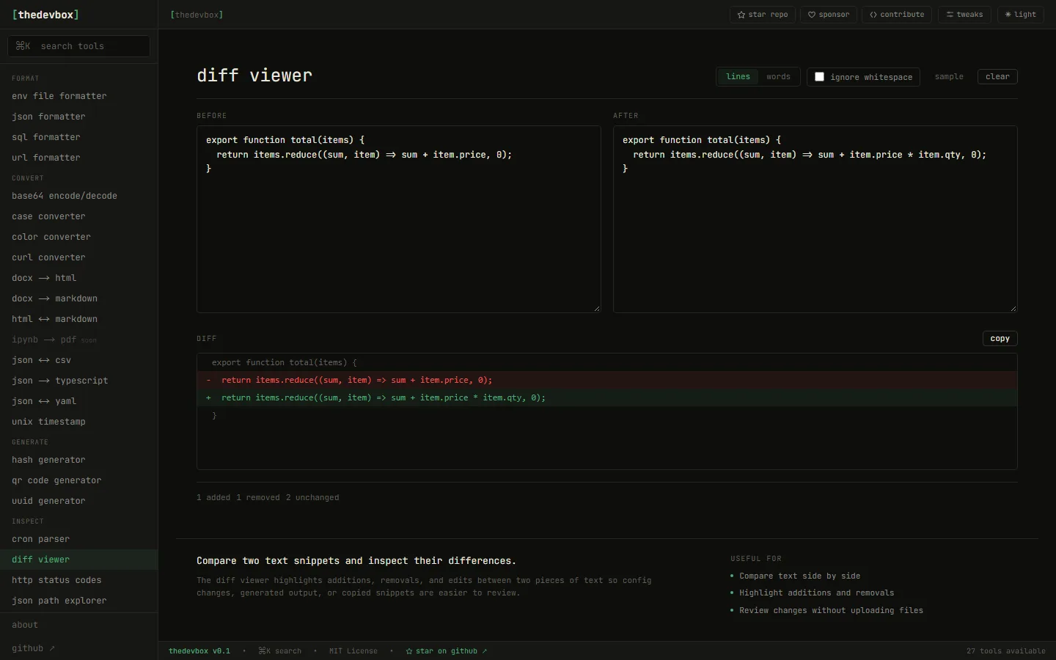This screenshot has width=1056, height=660.
Task: Click inside the AFTER text area
Action: click(x=815, y=219)
